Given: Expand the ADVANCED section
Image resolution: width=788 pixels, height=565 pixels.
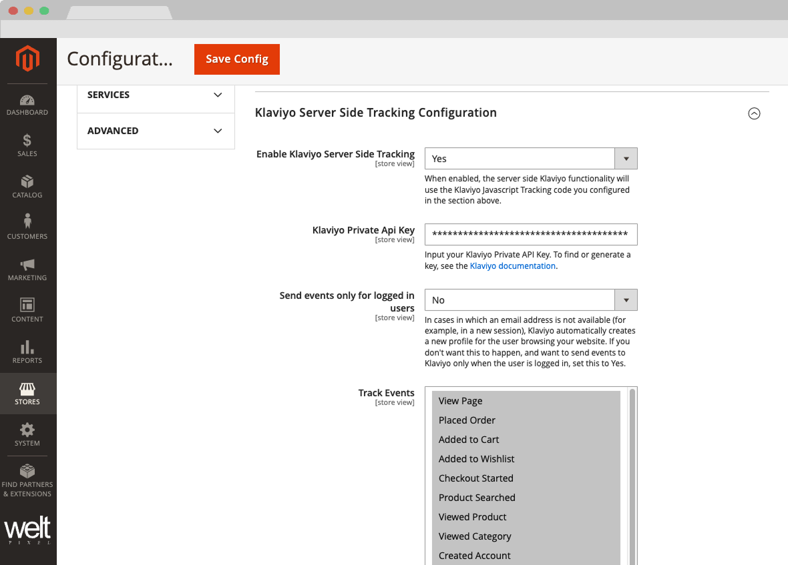Looking at the screenshot, I should [x=155, y=131].
